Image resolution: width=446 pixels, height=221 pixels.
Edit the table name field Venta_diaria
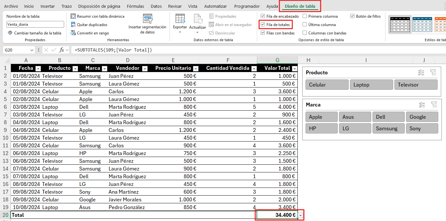tap(35, 24)
